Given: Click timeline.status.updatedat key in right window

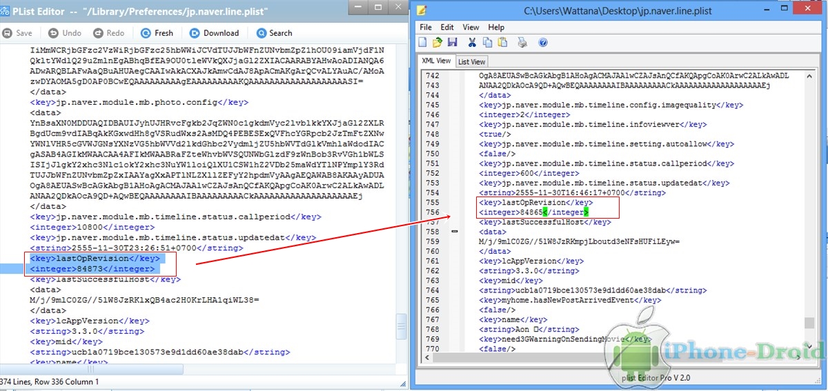Looking at the screenshot, I should click(x=604, y=183).
